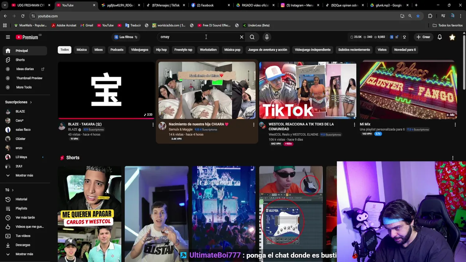
Task: Open Shorts in the sidebar
Action: pos(25,60)
